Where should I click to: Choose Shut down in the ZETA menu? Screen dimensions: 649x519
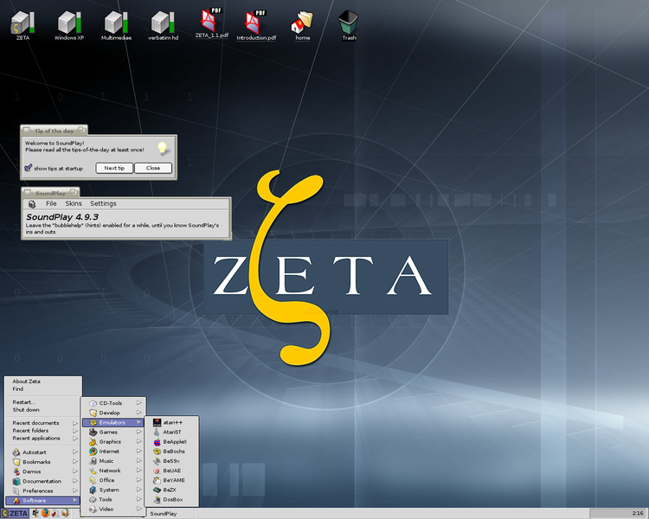43,410
